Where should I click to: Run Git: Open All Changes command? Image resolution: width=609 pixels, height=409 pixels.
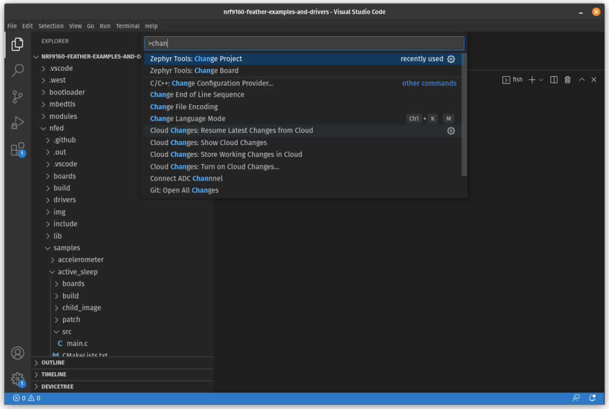(304, 191)
